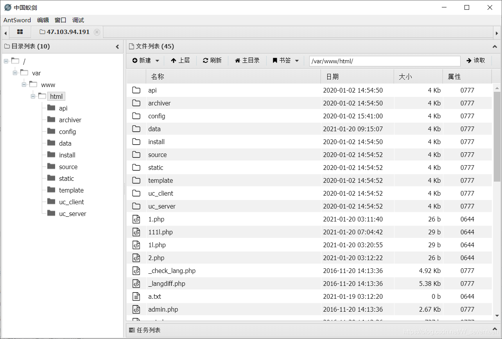Collapse the 目录列表 panel chevron
The image size is (502, 339).
tap(117, 46)
